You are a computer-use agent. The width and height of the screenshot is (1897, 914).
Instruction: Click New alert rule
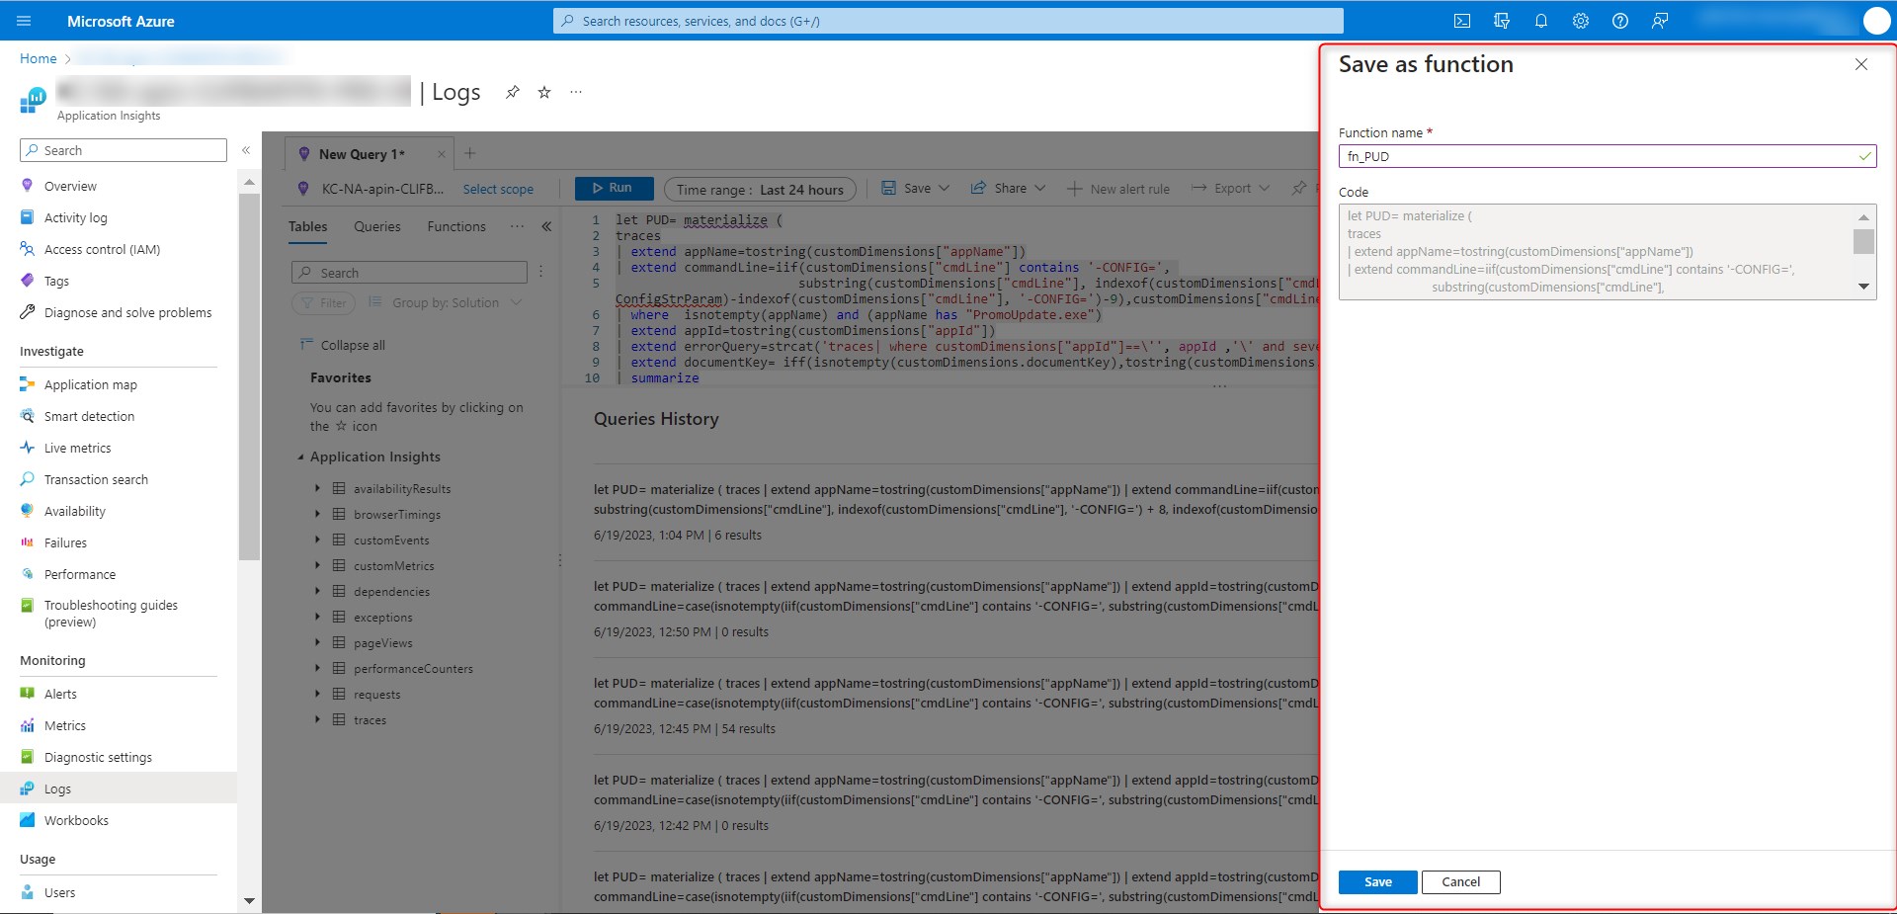(x=1118, y=189)
